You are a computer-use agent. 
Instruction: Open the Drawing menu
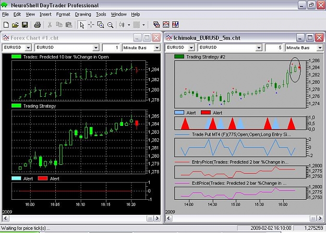tap(83, 15)
